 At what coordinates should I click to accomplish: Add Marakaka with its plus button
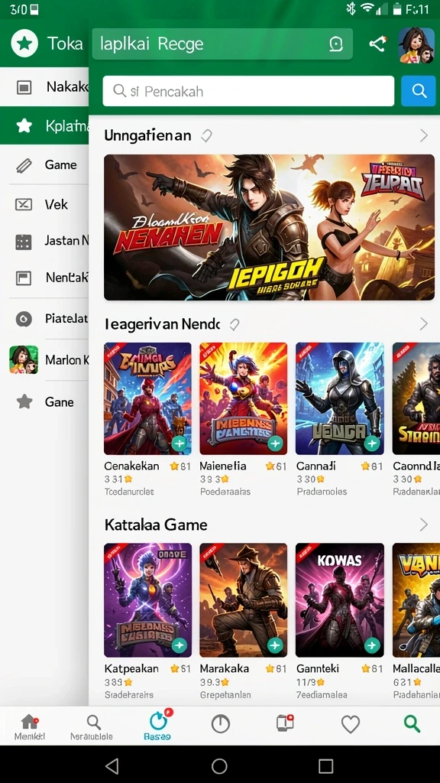pos(275,645)
